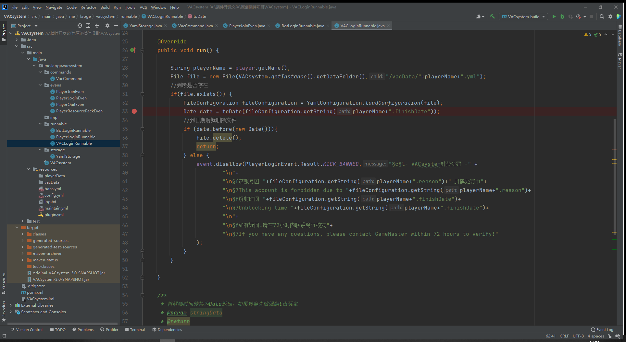Open Search Everywhere magnifier icon
The width and height of the screenshot is (626, 342).
coord(602,17)
